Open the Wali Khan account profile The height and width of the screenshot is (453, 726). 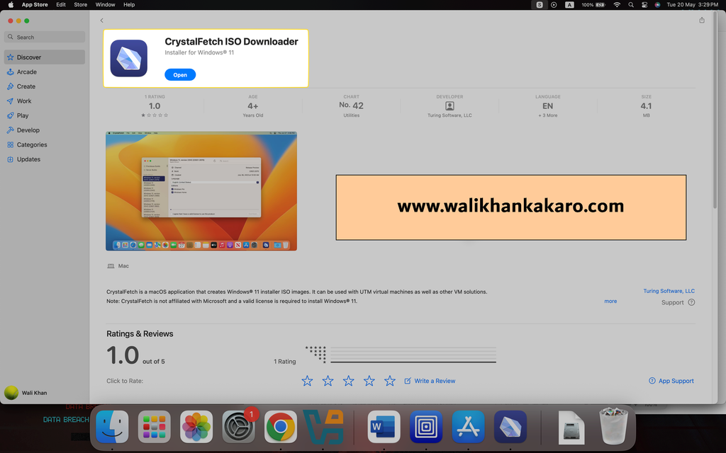point(26,393)
